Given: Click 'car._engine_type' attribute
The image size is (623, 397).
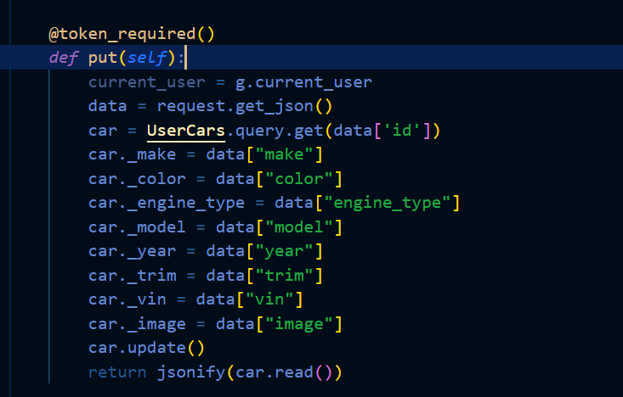Looking at the screenshot, I should pos(167,204).
